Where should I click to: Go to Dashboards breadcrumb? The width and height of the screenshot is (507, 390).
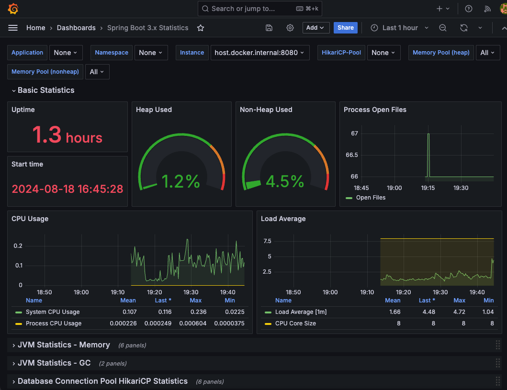coord(76,28)
